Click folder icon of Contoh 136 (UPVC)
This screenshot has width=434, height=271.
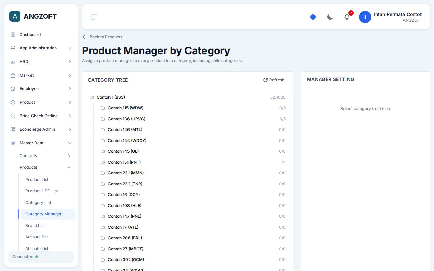coord(103,119)
